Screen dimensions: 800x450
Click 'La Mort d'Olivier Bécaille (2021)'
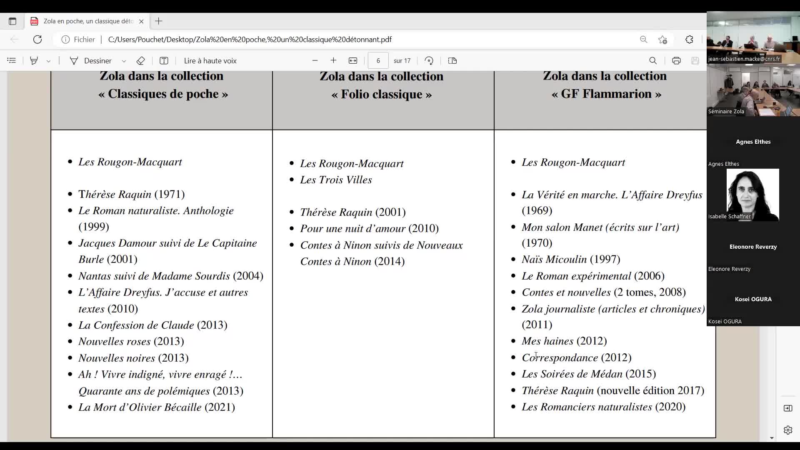click(157, 407)
